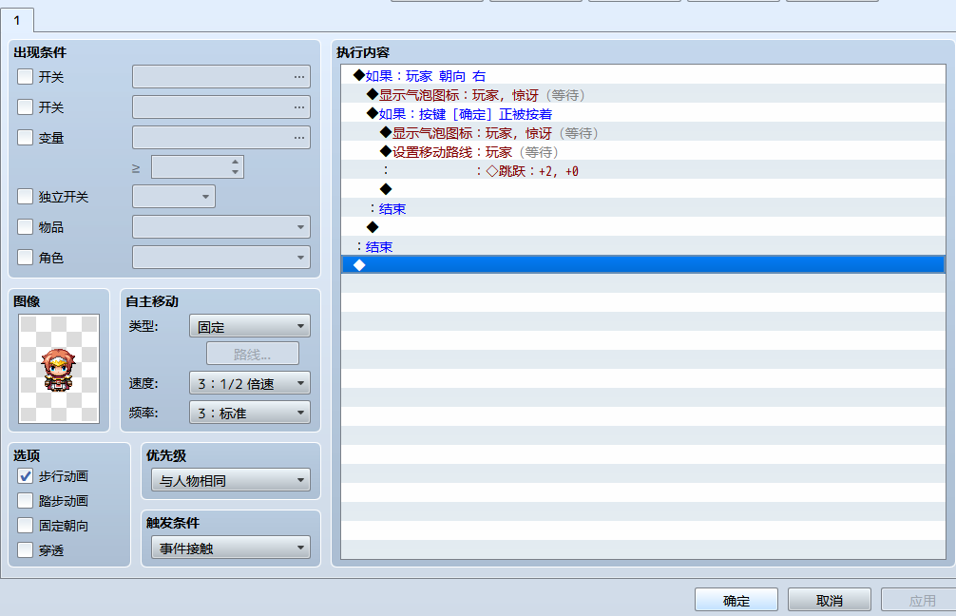Open the second 开关 selector field
The width and height of the screenshot is (956, 616).
[x=221, y=107]
